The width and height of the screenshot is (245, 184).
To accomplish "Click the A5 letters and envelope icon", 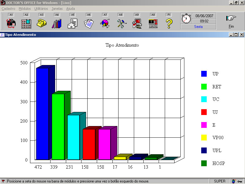I will pyautogui.click(x=73, y=24).
